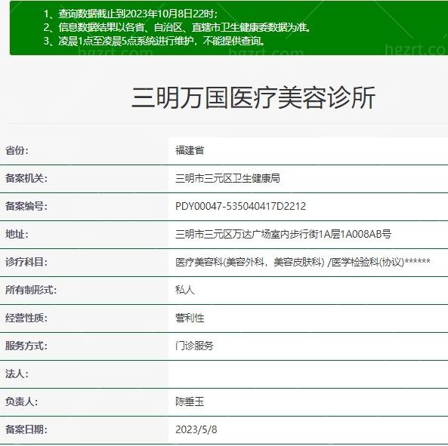Select 三明市三元区卫生健康局 value

tap(227, 178)
